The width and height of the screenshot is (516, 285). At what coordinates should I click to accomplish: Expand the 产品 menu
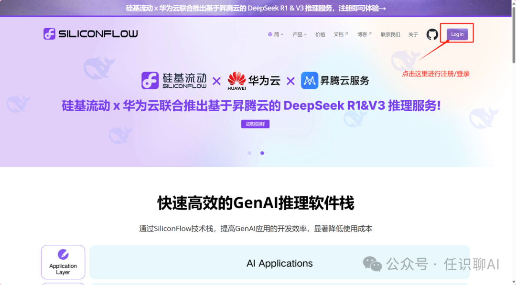click(300, 34)
